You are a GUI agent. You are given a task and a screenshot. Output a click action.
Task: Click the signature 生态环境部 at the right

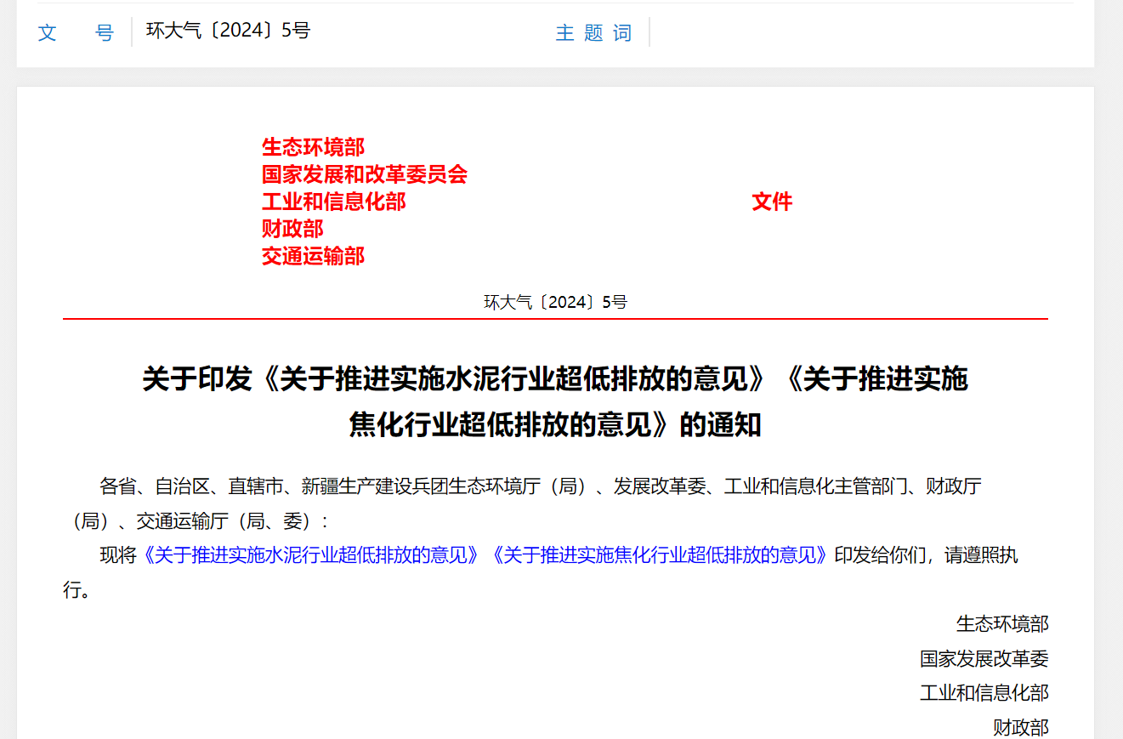tap(1002, 624)
